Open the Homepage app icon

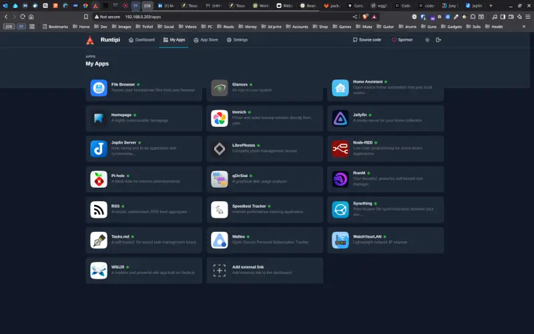(x=99, y=118)
